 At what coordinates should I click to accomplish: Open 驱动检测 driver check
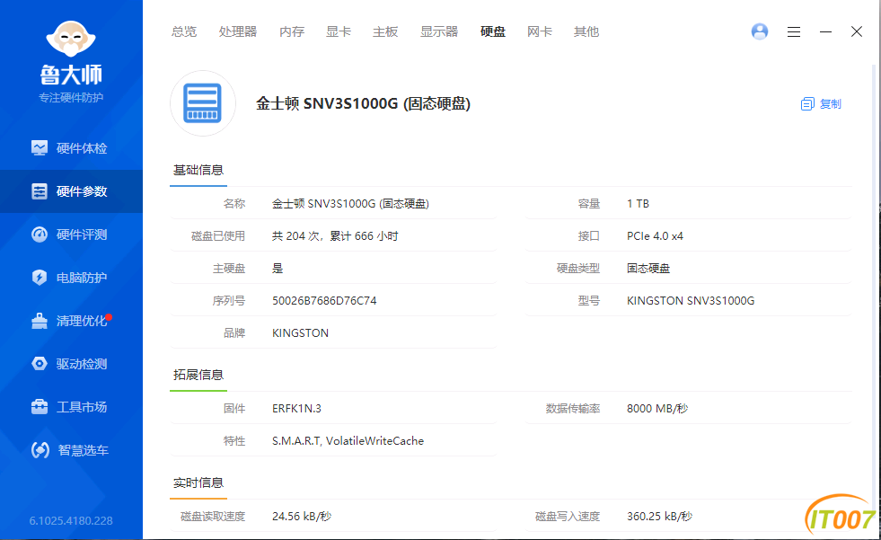pyautogui.click(x=71, y=364)
